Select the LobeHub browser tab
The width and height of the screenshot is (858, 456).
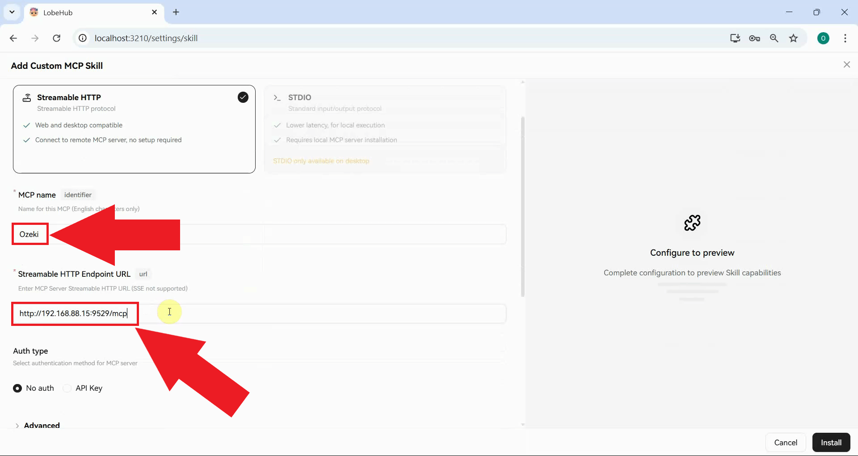pos(94,13)
